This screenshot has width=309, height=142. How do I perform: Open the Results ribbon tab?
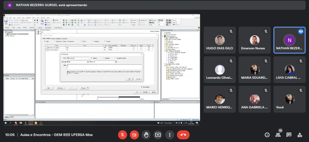tap(40, 27)
